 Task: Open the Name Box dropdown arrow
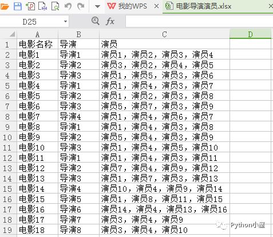point(65,21)
